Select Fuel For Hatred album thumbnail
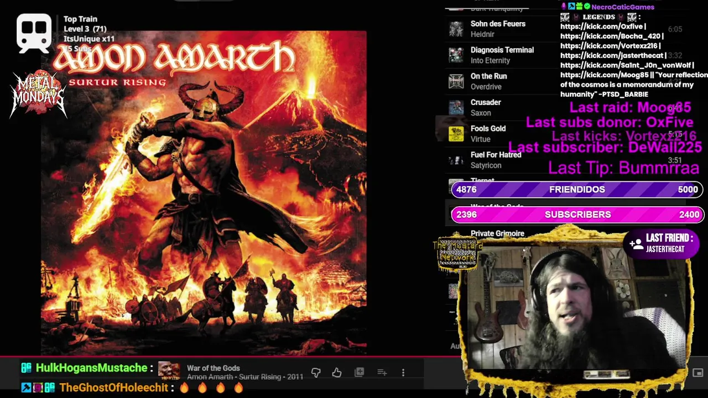 pos(456,160)
